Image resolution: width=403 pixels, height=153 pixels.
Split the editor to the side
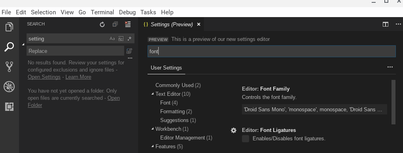[x=385, y=24]
